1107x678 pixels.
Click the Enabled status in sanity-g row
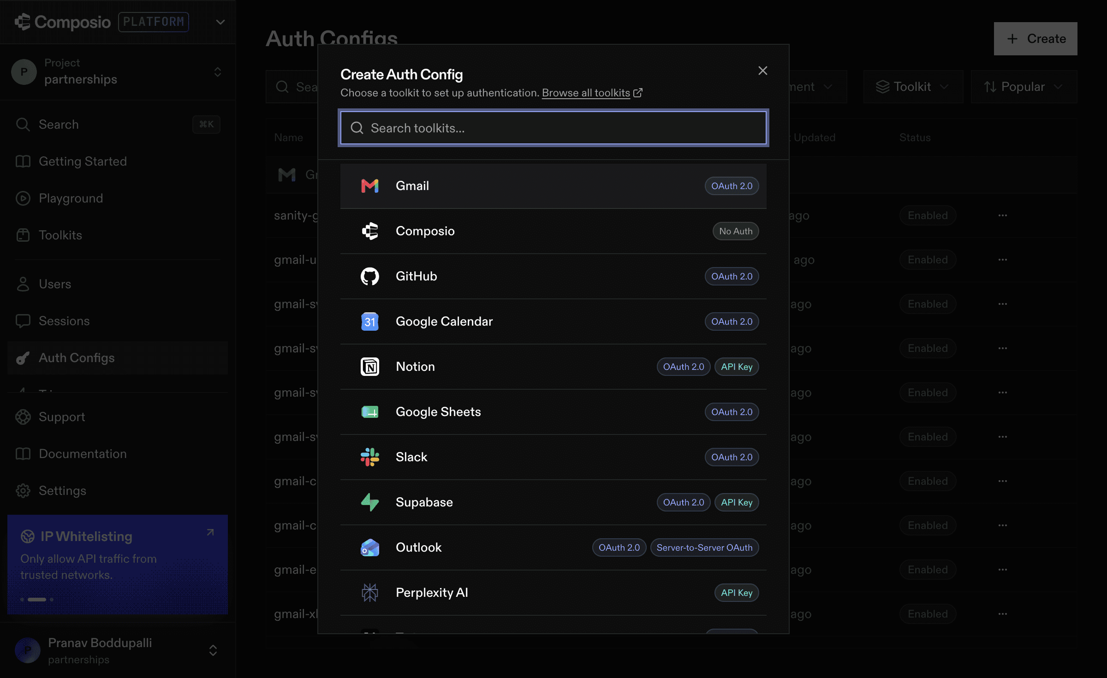[x=928, y=215]
